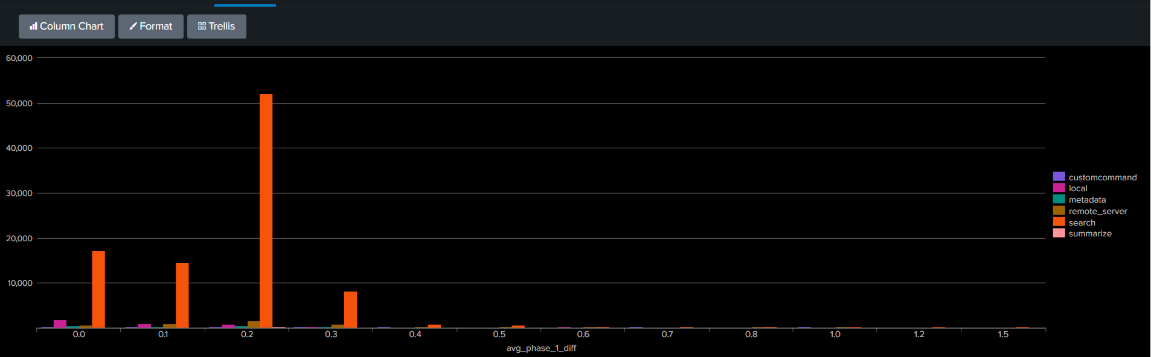The width and height of the screenshot is (1151, 357).
Task: Open the Trellis layout options
Action: click(217, 27)
